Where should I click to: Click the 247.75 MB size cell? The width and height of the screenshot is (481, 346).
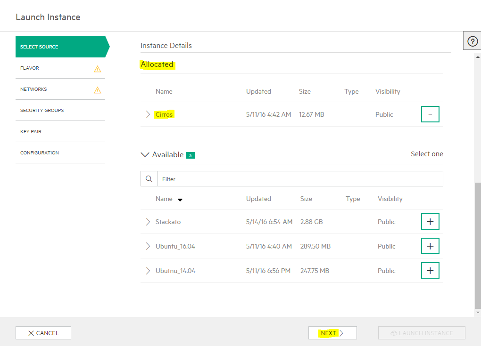coord(315,271)
